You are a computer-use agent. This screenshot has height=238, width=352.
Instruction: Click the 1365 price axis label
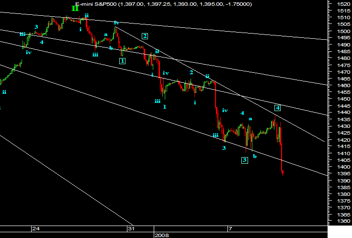coord(343,215)
